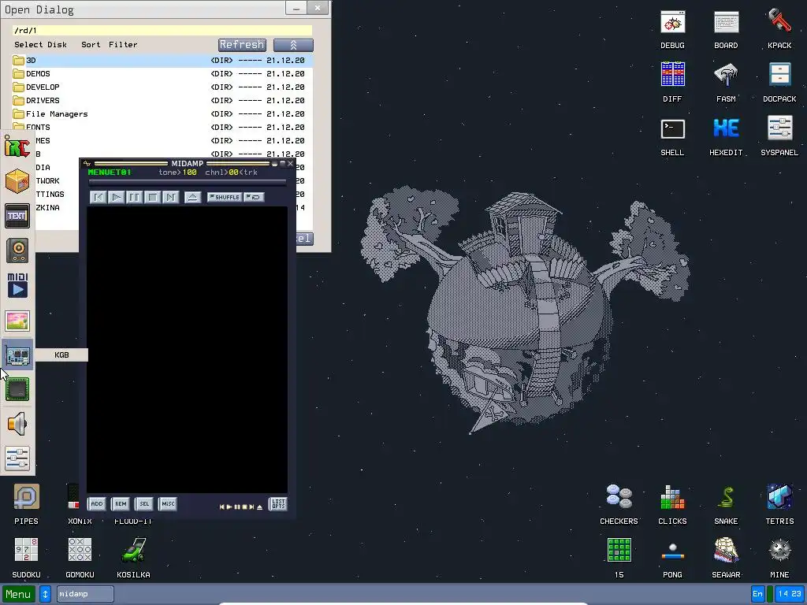Click REM in MIDAMP playlist
807x605 pixels.
click(x=121, y=503)
